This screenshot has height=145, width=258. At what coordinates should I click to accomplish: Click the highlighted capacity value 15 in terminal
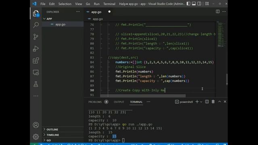click(114, 136)
